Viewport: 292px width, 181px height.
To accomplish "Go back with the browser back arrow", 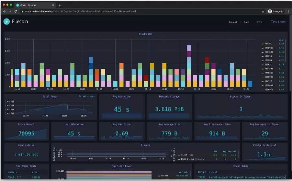I will (x=5, y=11).
